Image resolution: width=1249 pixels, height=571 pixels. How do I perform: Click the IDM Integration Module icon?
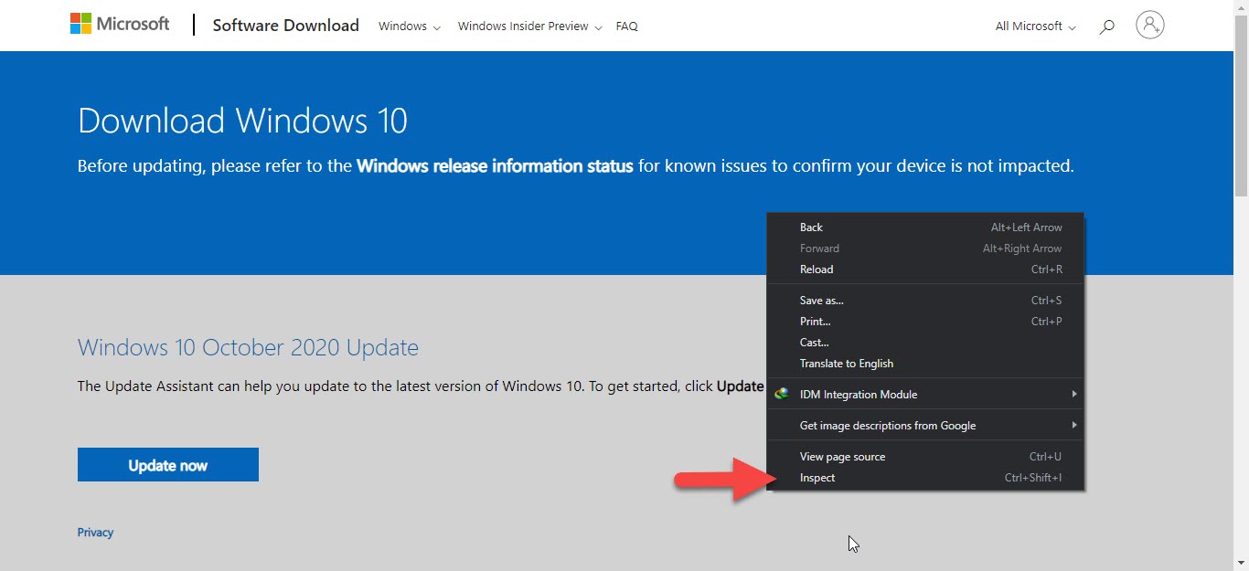(x=781, y=395)
